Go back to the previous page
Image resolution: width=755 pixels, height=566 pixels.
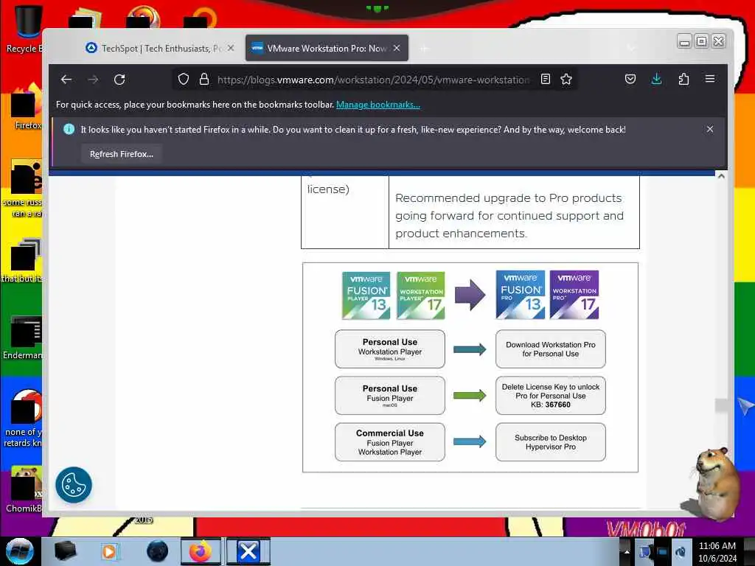tap(66, 80)
